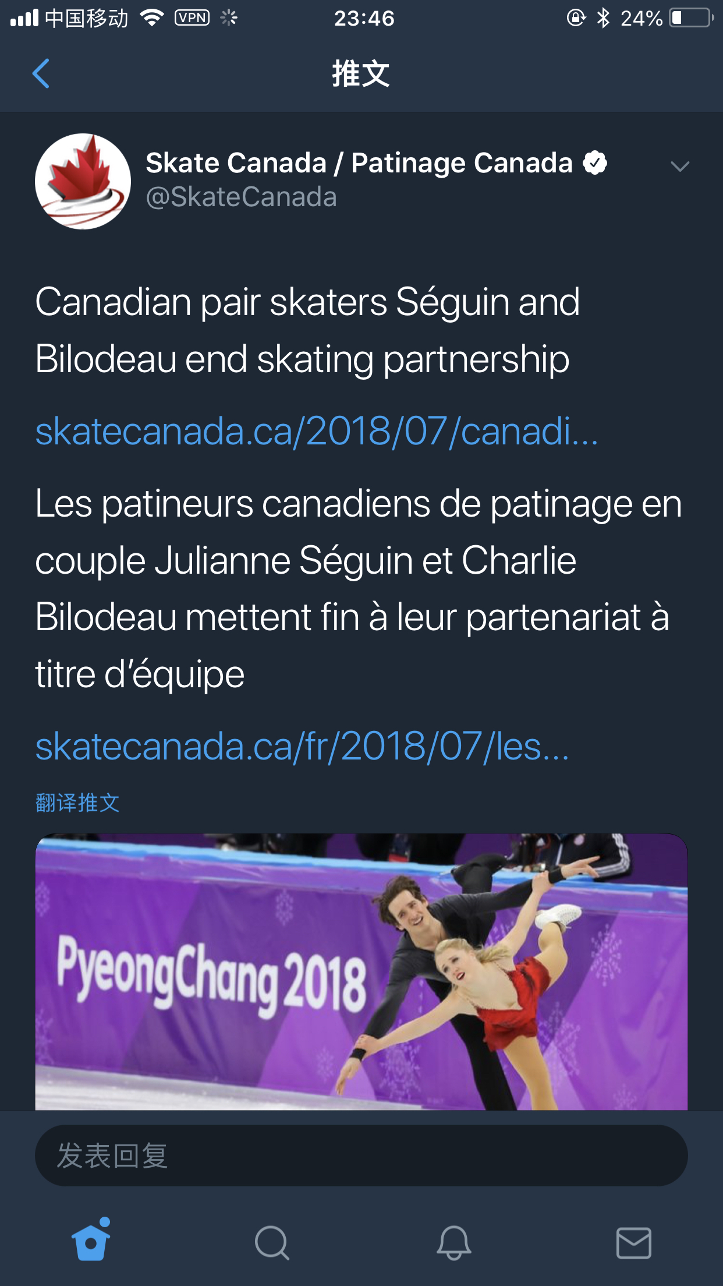Open the French skatecanada.ca/fr article link
Screen dimensions: 723x1286
point(302,747)
